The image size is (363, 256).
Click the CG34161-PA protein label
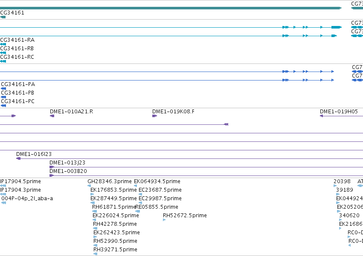pyautogui.click(x=18, y=84)
